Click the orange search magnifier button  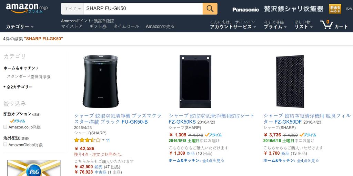pyautogui.click(x=210, y=9)
